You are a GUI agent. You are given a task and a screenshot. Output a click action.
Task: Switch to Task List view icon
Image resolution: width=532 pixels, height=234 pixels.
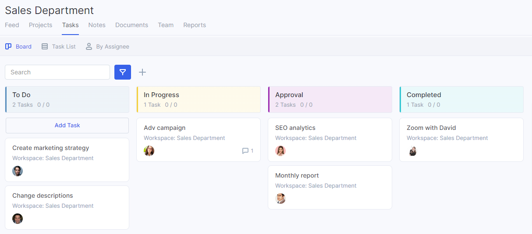click(45, 46)
